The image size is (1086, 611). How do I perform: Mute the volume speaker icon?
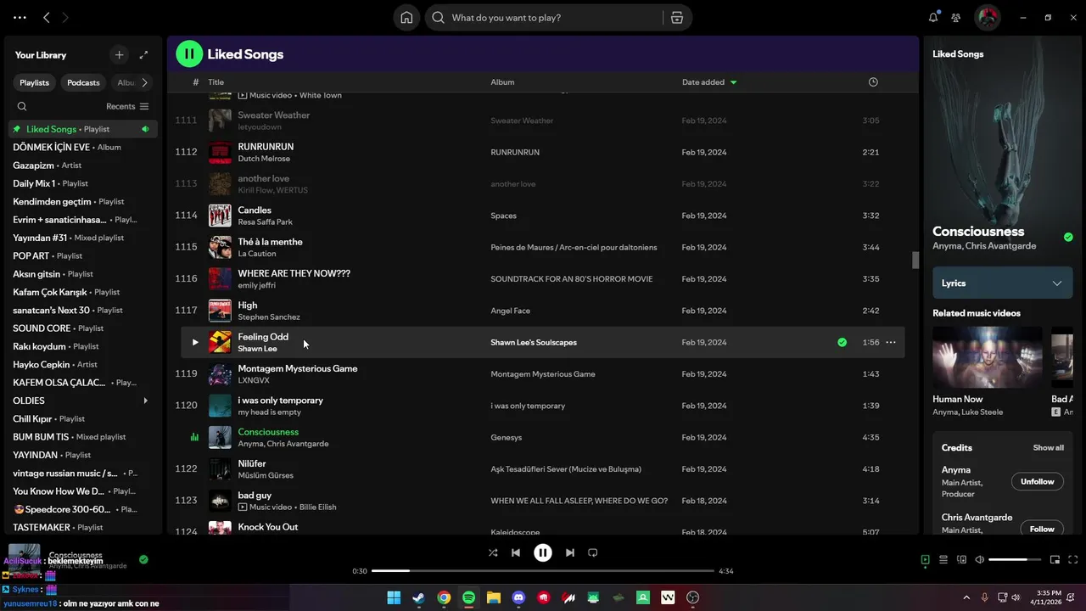980,560
